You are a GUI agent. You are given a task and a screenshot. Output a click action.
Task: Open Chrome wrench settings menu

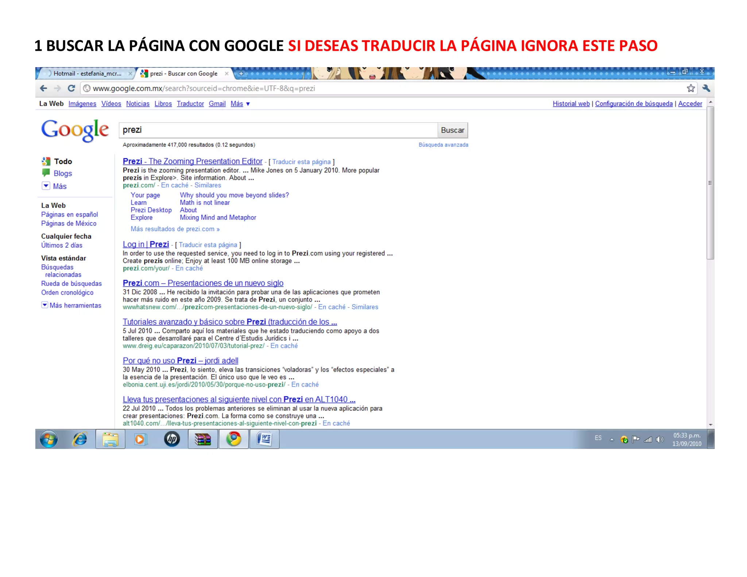[706, 88]
